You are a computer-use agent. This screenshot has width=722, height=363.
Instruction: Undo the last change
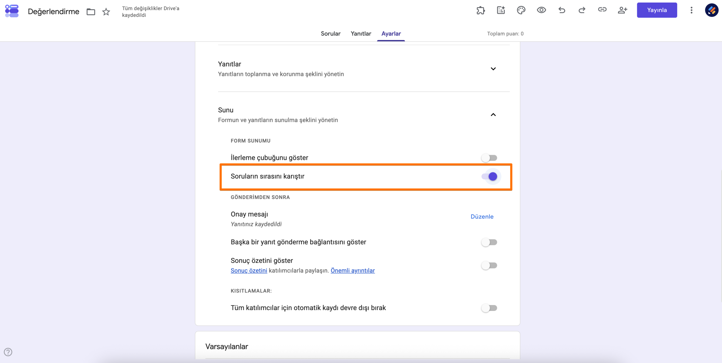click(562, 10)
